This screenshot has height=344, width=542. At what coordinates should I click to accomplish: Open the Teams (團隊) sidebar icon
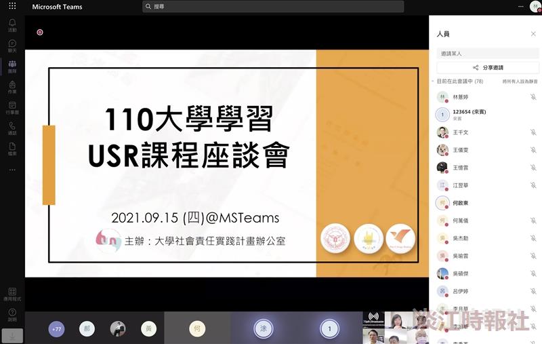click(12, 66)
